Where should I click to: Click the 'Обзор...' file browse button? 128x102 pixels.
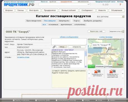(x=62, y=47)
